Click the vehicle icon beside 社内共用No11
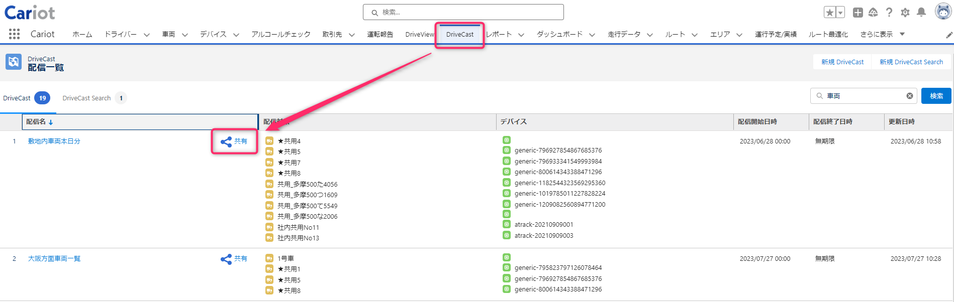The height and width of the screenshot is (302, 954). (x=269, y=227)
